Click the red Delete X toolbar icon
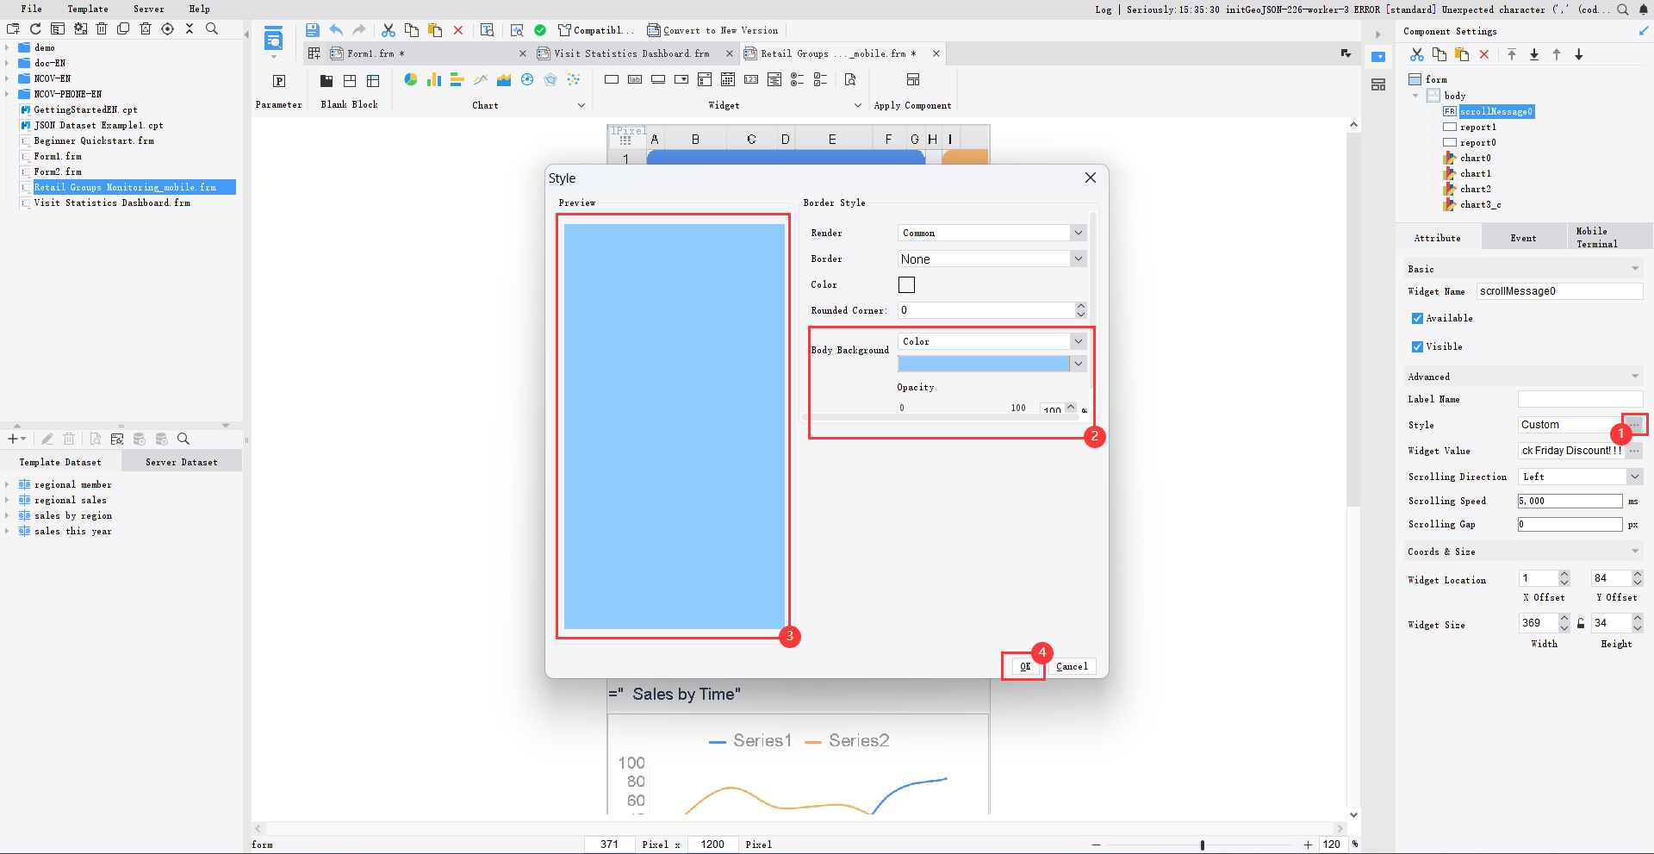 point(458,30)
